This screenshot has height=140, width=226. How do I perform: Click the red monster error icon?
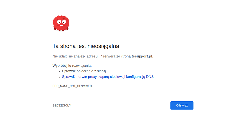pos(61,23)
